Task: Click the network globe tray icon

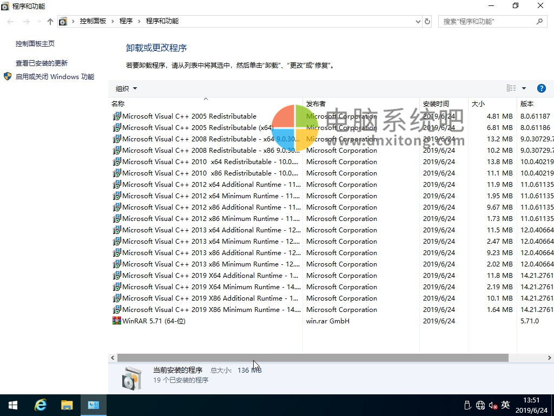Action: pyautogui.click(x=480, y=405)
